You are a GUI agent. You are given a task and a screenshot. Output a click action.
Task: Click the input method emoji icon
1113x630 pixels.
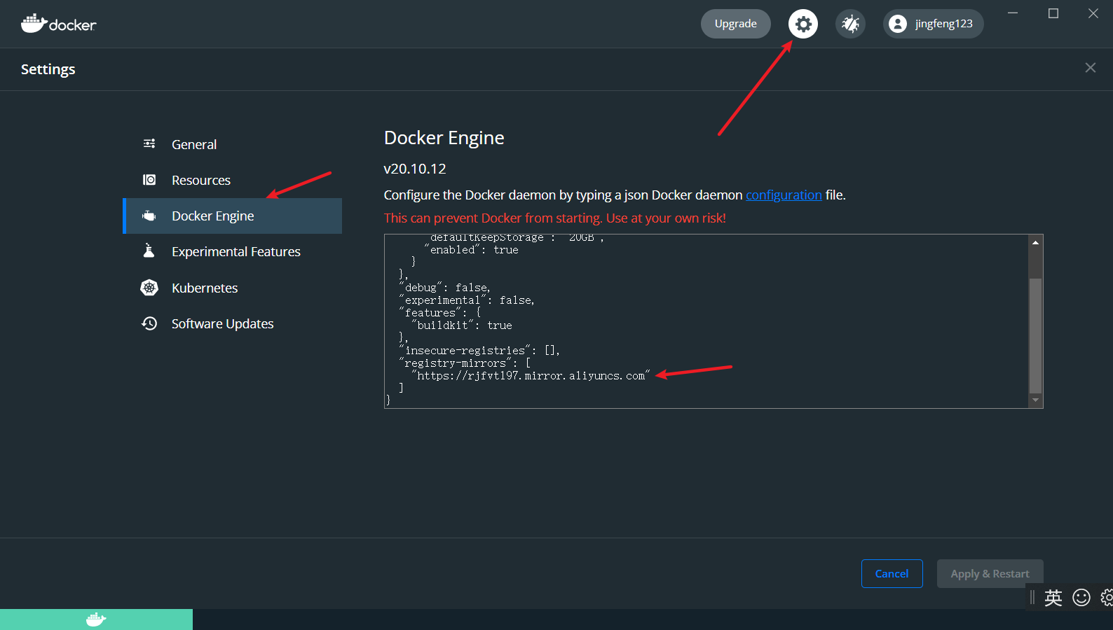[x=1081, y=597]
